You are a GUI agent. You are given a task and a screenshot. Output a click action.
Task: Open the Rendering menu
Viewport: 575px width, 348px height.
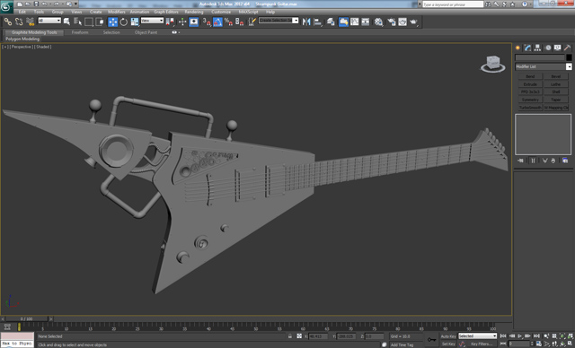coord(194,12)
